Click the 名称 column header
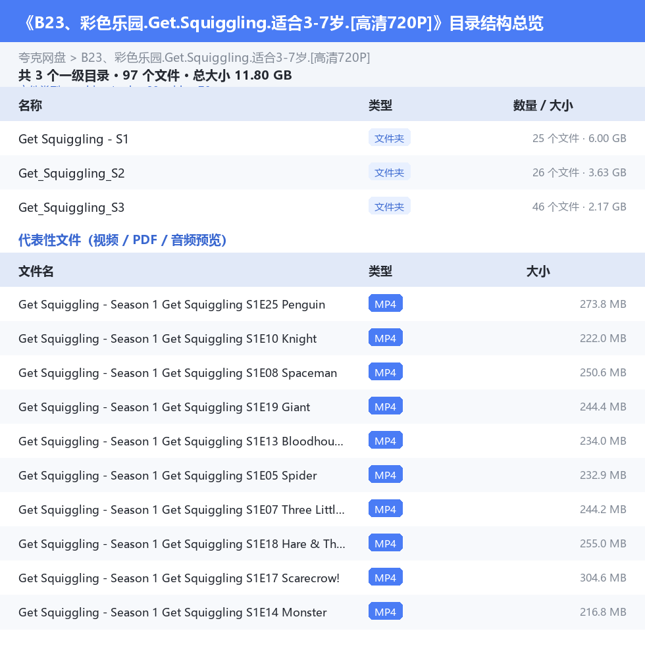This screenshot has height=650, width=645. (x=30, y=105)
